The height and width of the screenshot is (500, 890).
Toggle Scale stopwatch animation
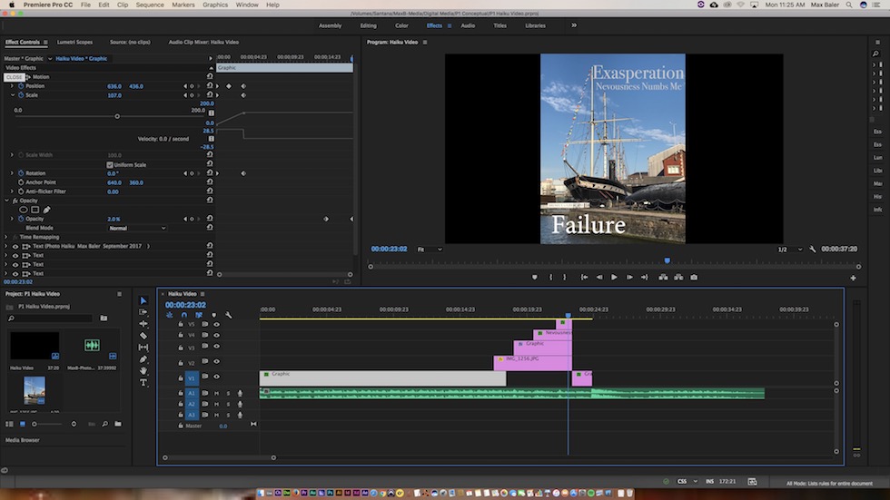coord(21,95)
